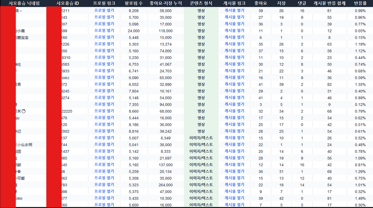Image resolution: width=373 pixels, height=208 pixels.
Task: Click the 샤오홍슈 ID column header
Action: click(68, 3)
